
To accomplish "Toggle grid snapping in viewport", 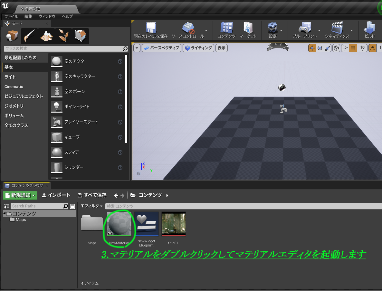I will tap(353, 48).
